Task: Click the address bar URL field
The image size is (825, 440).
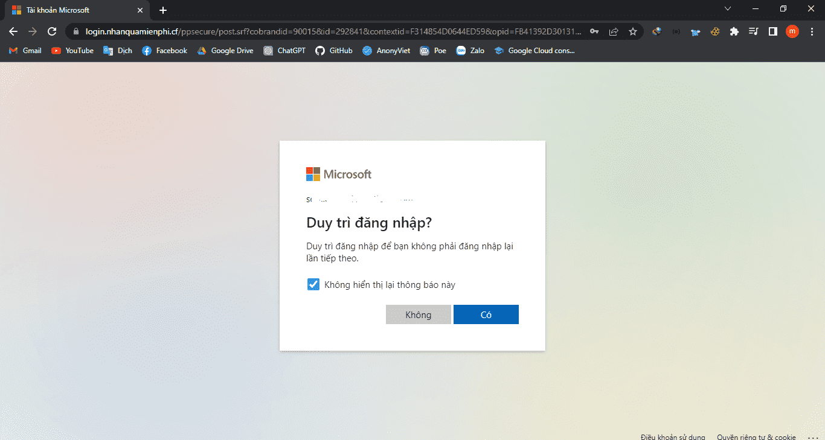Action: pyautogui.click(x=333, y=31)
